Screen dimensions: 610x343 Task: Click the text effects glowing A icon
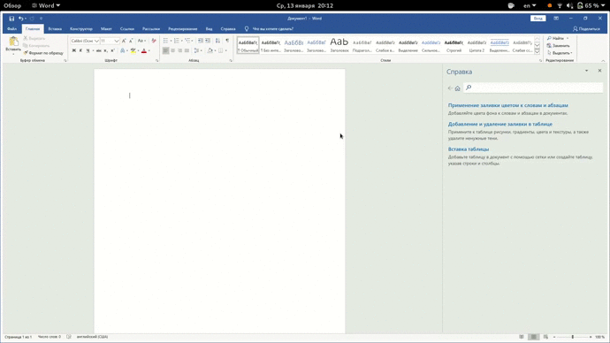point(123,50)
